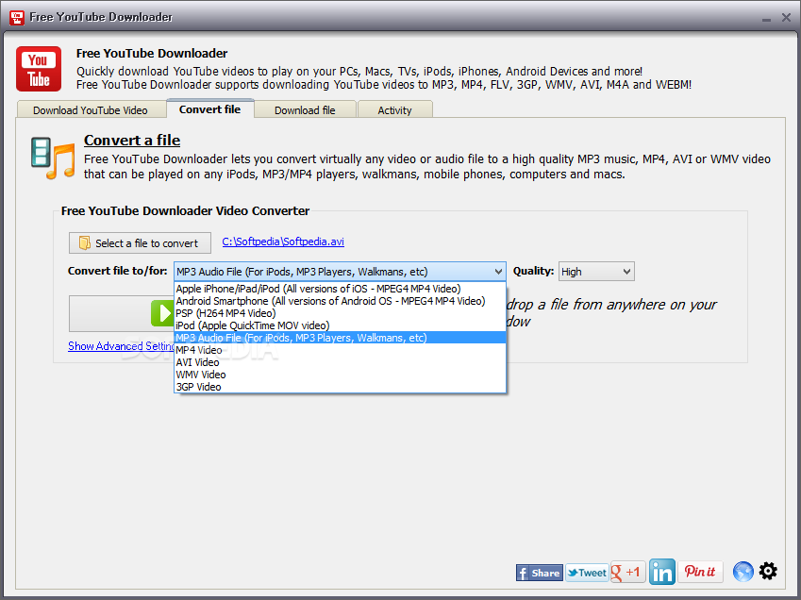The height and width of the screenshot is (600, 801).
Task: Select the Convert file tab
Action: click(x=210, y=108)
